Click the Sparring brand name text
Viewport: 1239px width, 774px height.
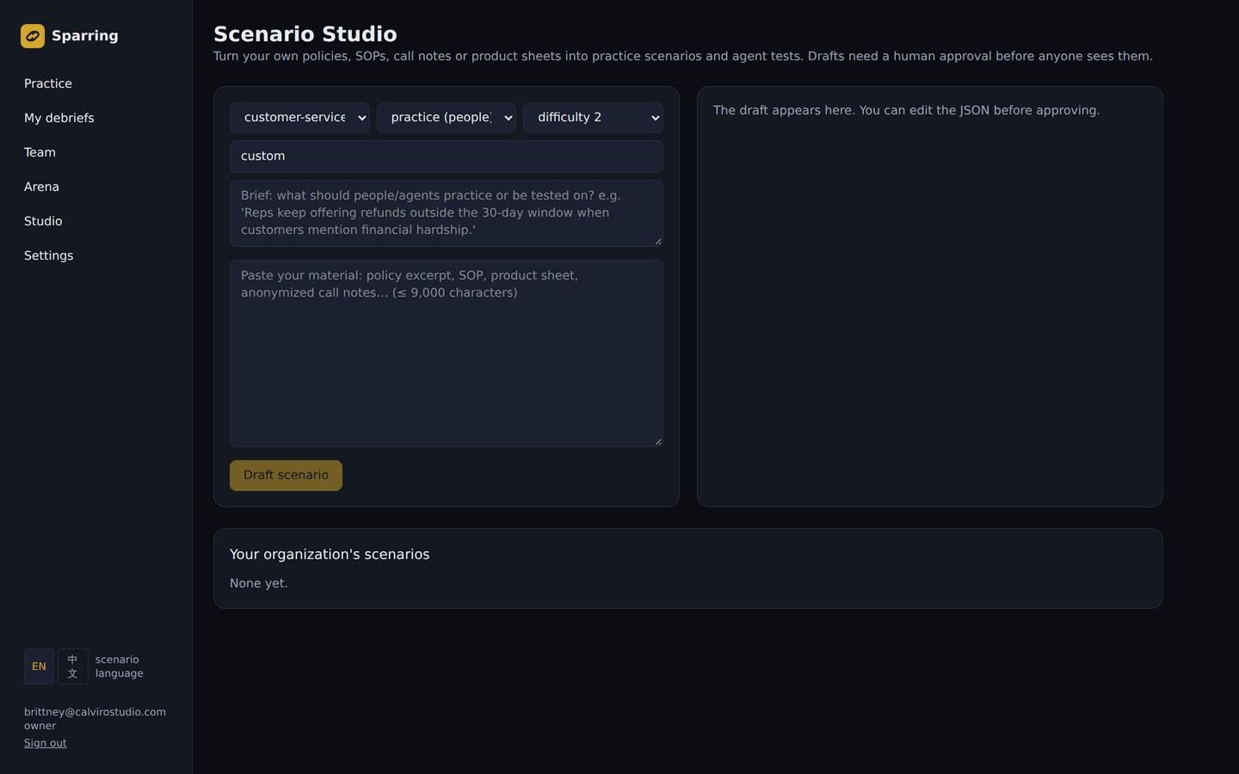click(85, 36)
